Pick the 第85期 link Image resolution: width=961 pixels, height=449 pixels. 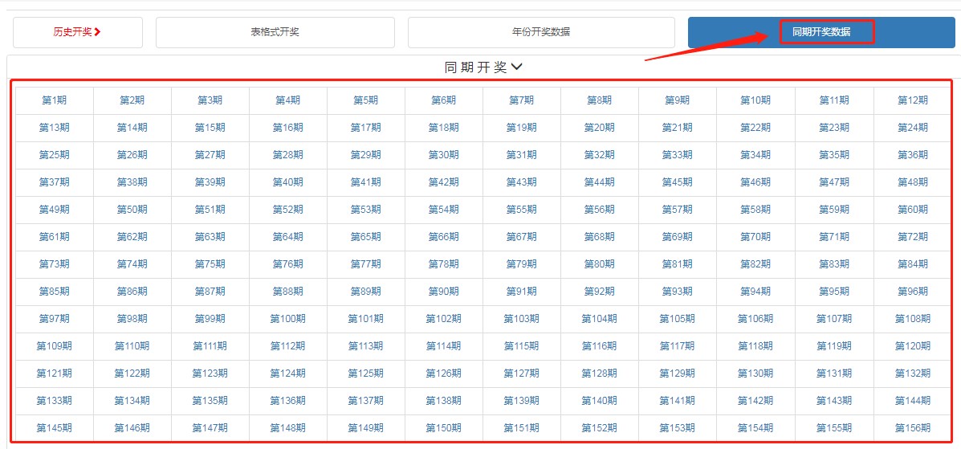click(x=55, y=292)
